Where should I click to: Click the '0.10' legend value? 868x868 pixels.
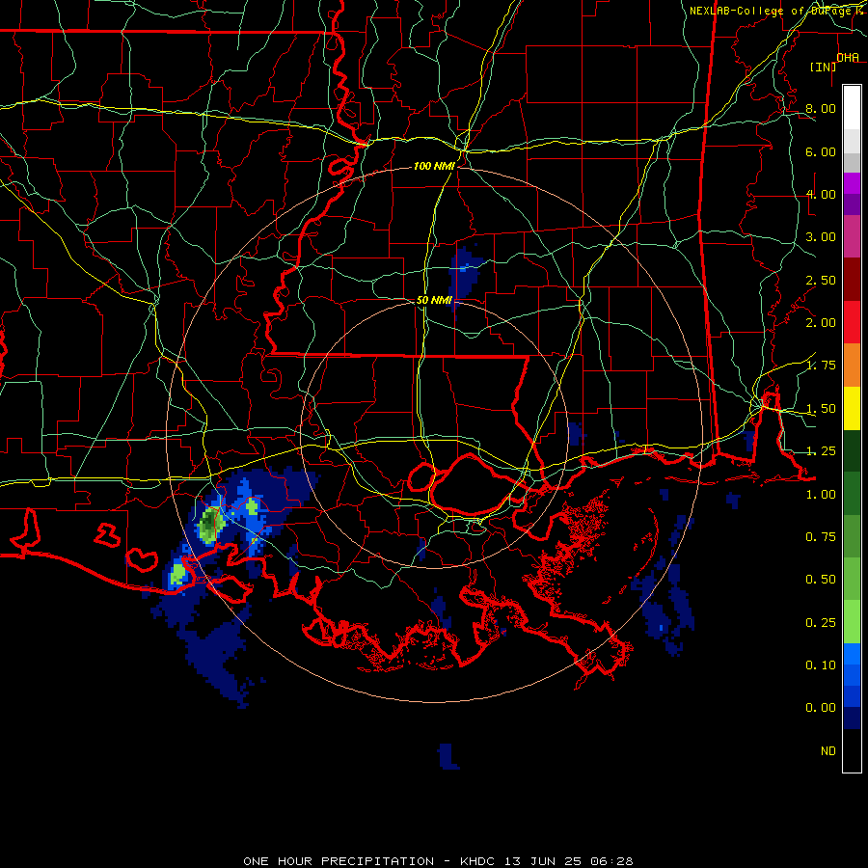pyautogui.click(x=821, y=665)
